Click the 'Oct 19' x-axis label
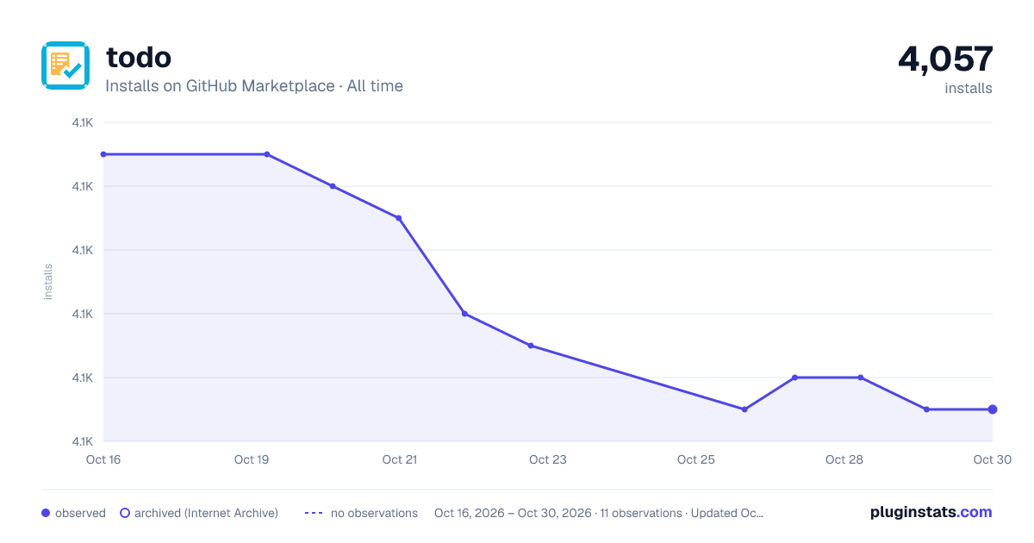 tap(252, 459)
